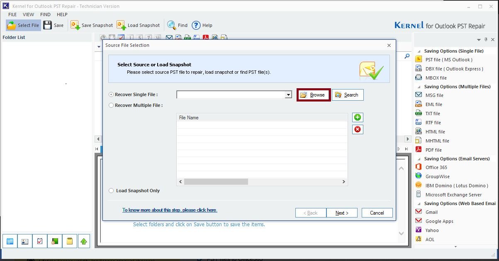The image size is (499, 261).
Task: Open the Contacts view in folder pane
Action: click(25, 241)
